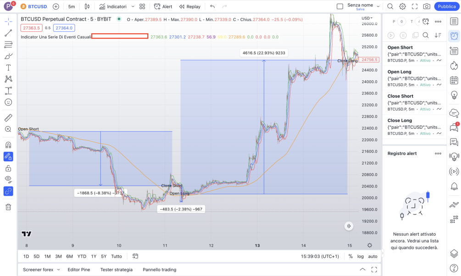Screen dimensions: 461x276
Task: Open the indicator templates grid icon
Action: click(142, 6)
